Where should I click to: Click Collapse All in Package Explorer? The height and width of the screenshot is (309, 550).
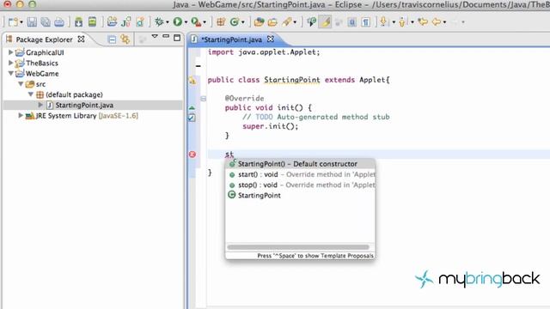coord(112,39)
